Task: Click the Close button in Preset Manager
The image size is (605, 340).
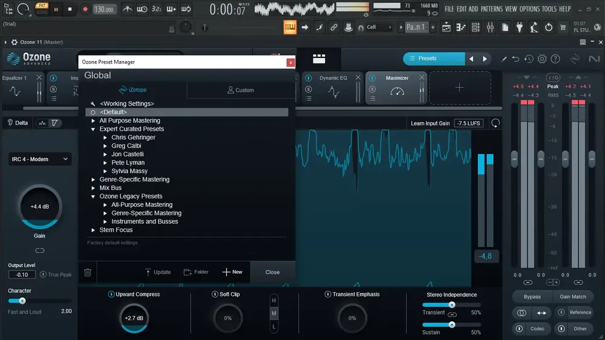Action: pos(272,272)
